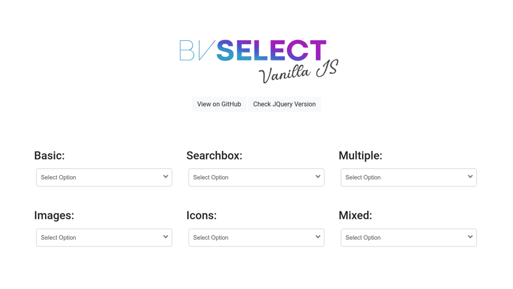The height and width of the screenshot is (289, 513).
Task: Click the Images: heading
Action: tap(54, 215)
